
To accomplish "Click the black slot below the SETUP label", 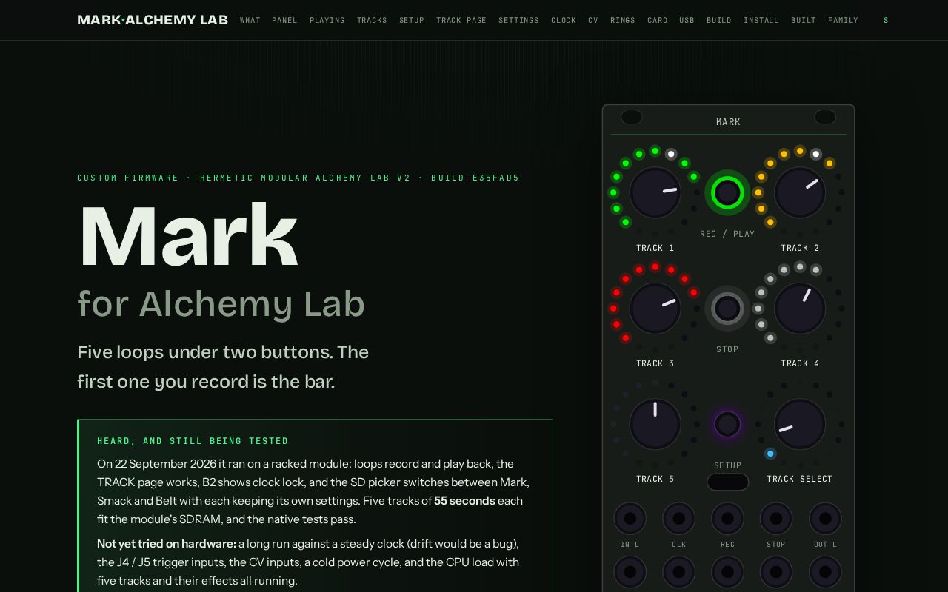I will pyautogui.click(x=727, y=482).
